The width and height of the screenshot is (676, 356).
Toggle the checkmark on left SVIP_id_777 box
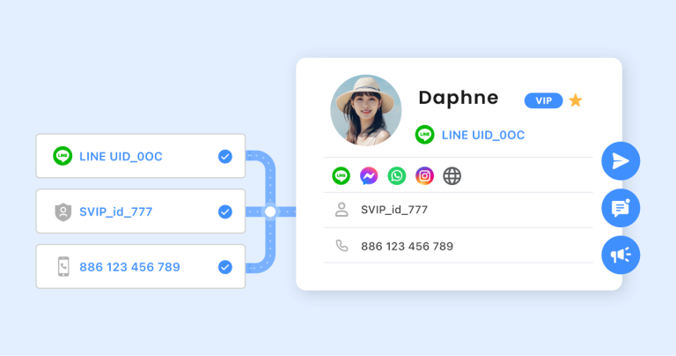tap(225, 211)
